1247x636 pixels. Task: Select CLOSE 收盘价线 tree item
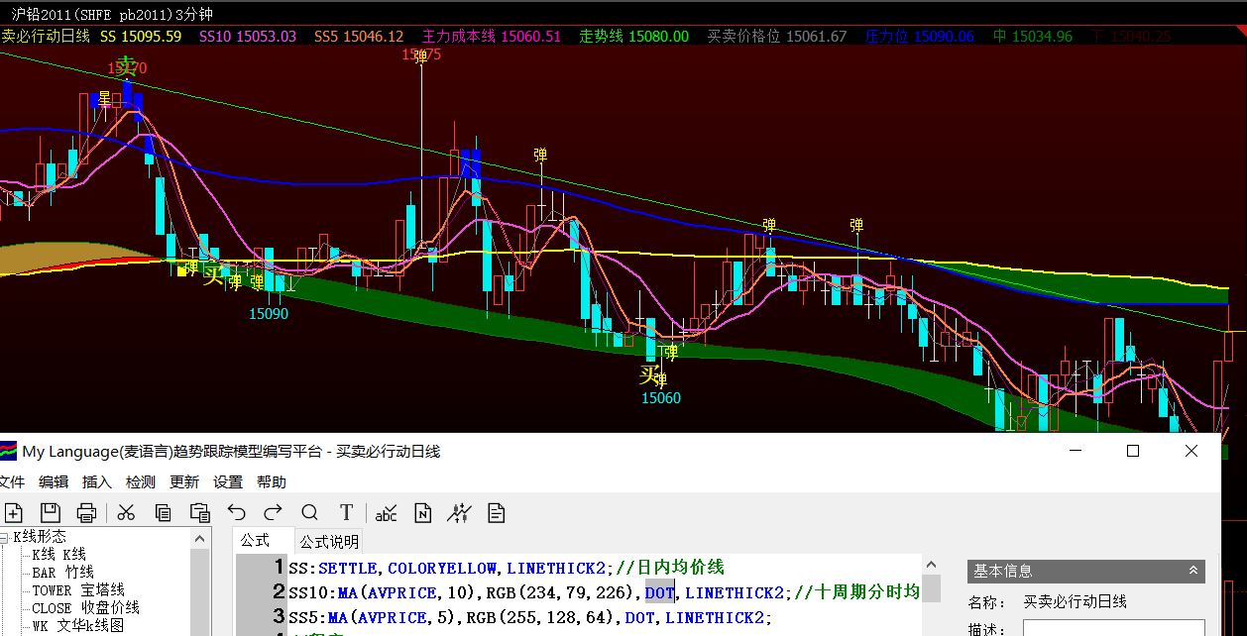click(85, 608)
